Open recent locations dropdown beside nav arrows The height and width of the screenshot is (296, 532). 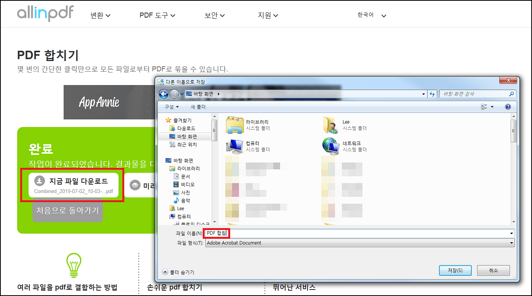182,94
